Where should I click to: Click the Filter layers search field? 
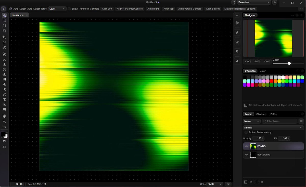(279, 121)
